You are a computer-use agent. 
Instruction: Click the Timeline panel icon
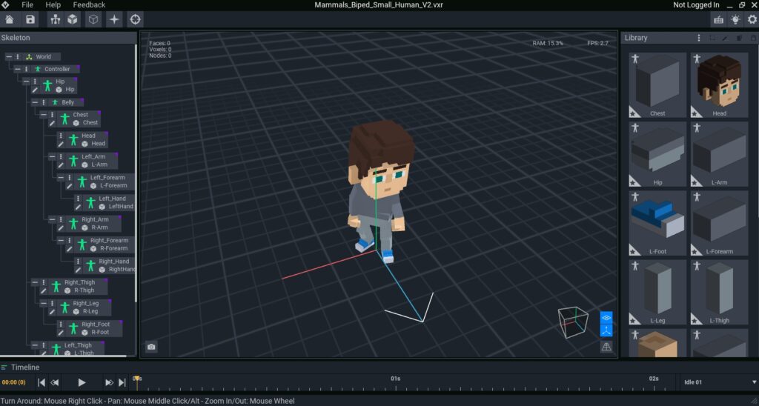click(4, 367)
